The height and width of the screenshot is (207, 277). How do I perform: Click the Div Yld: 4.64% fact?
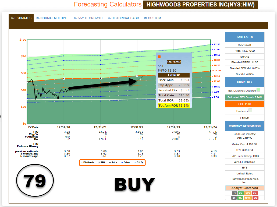click(x=245, y=74)
